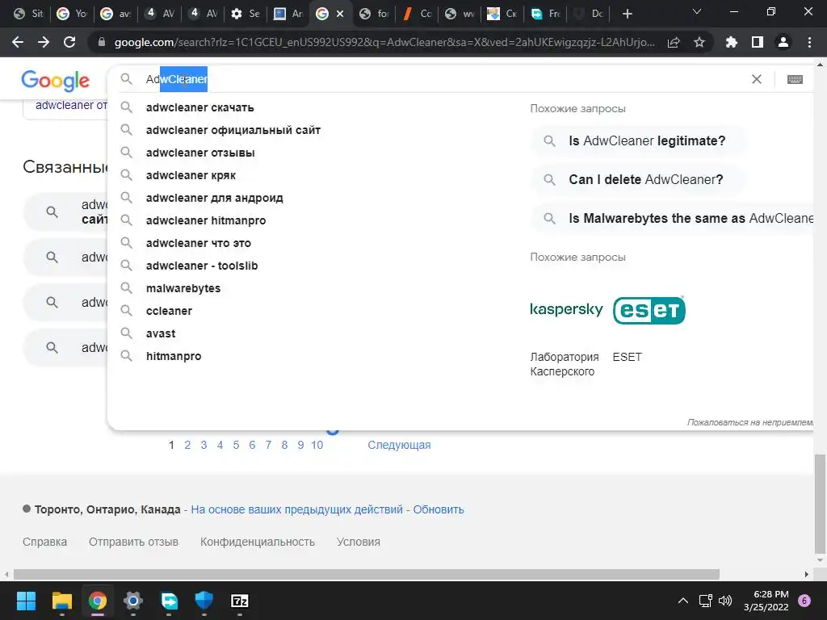Switch to the first 'AV' tab
Image resolution: width=827 pixels, height=620 pixels.
[160, 14]
